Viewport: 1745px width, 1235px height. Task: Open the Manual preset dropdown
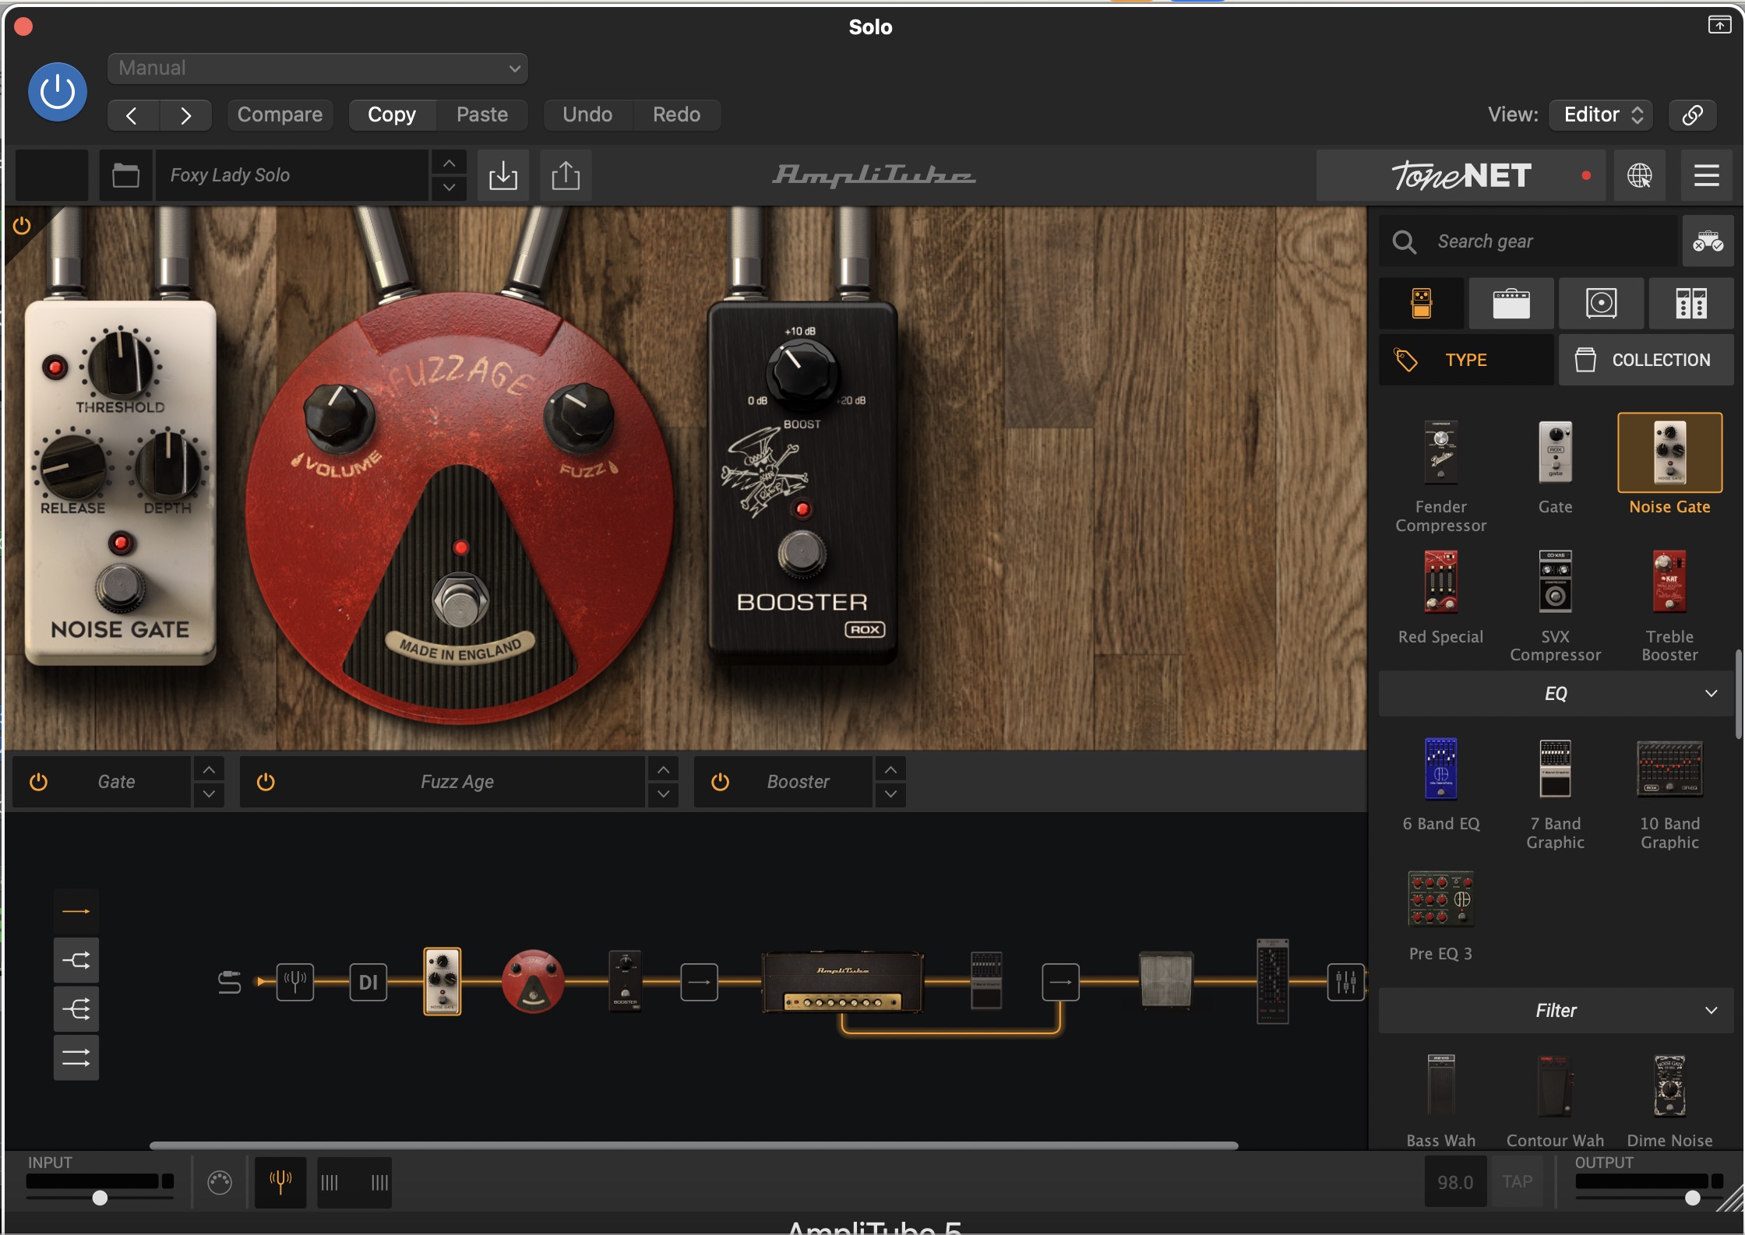(318, 69)
